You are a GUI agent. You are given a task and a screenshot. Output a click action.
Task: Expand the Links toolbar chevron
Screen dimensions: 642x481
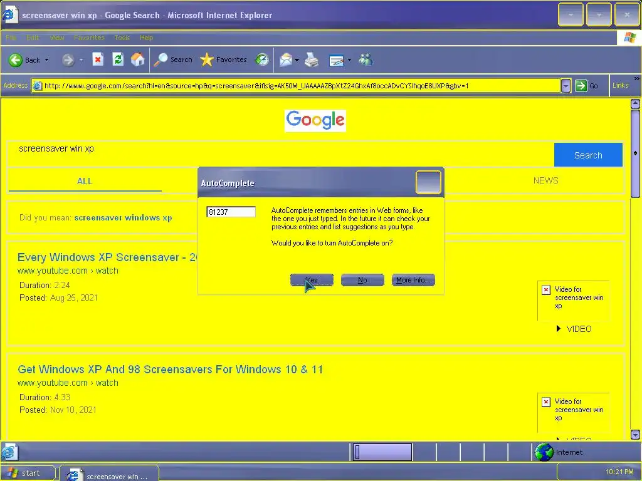coord(637,78)
